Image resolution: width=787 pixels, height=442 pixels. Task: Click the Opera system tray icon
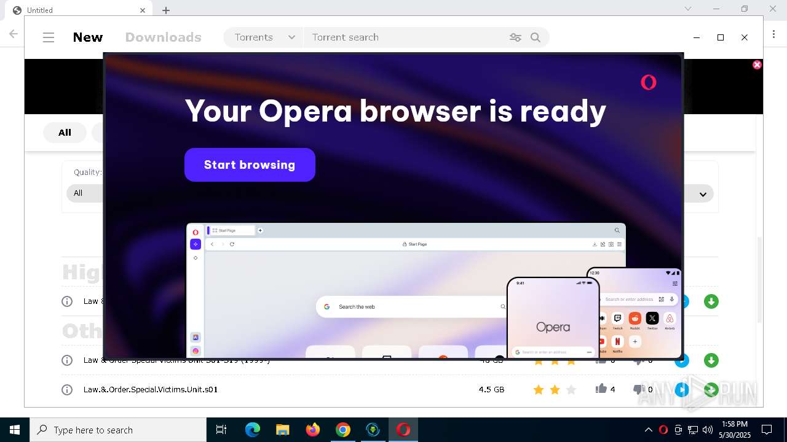click(x=663, y=430)
